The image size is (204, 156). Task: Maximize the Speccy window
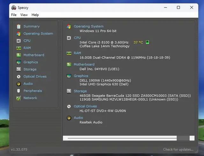coord(178,7)
